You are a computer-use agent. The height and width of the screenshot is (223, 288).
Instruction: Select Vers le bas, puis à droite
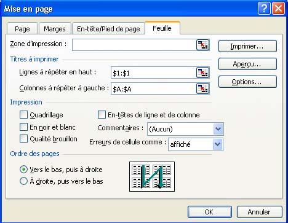tap(23, 170)
